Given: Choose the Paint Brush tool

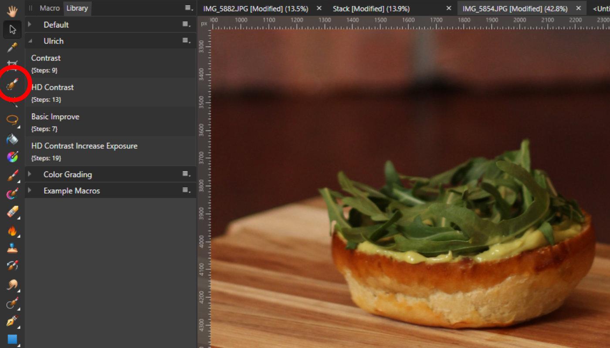Looking at the screenshot, I should [x=12, y=175].
